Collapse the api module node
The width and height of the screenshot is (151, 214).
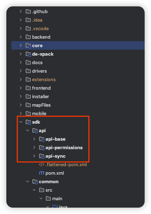click(28, 130)
